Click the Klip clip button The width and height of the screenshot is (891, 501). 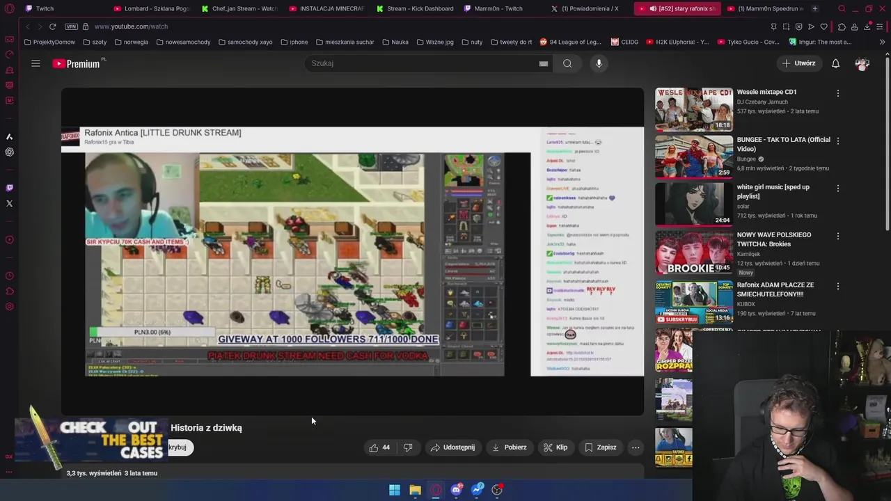(555, 447)
